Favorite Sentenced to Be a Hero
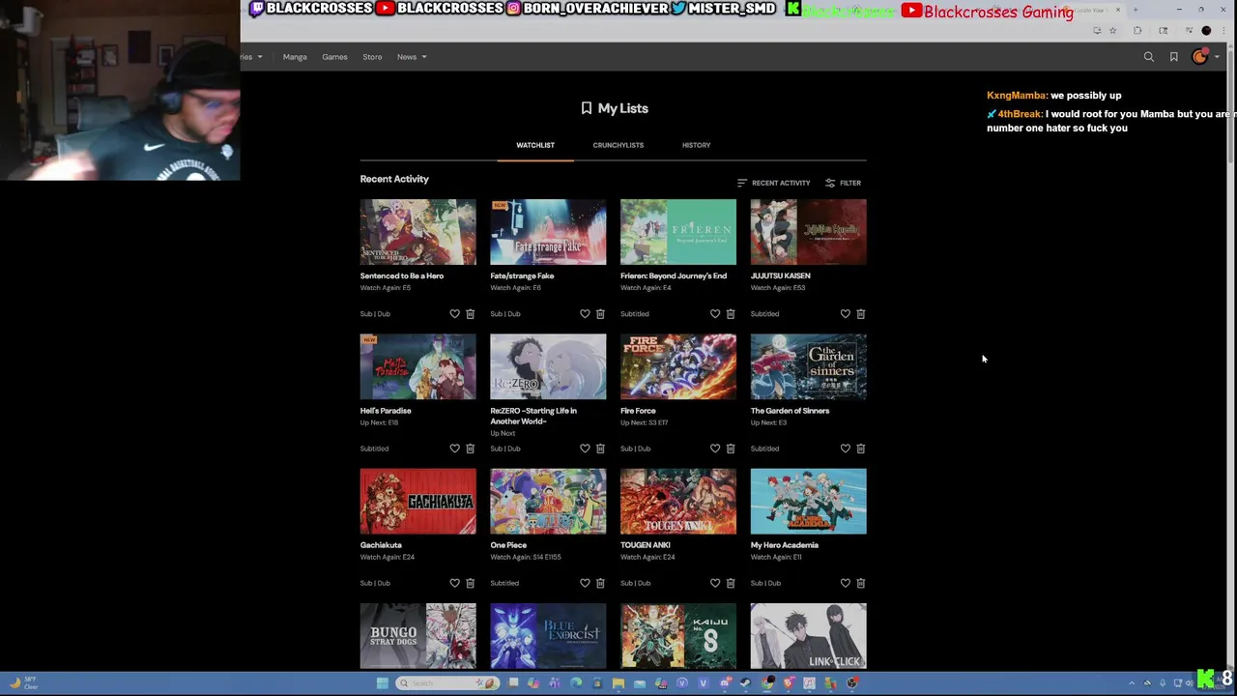This screenshot has height=696, width=1237. pos(455,314)
